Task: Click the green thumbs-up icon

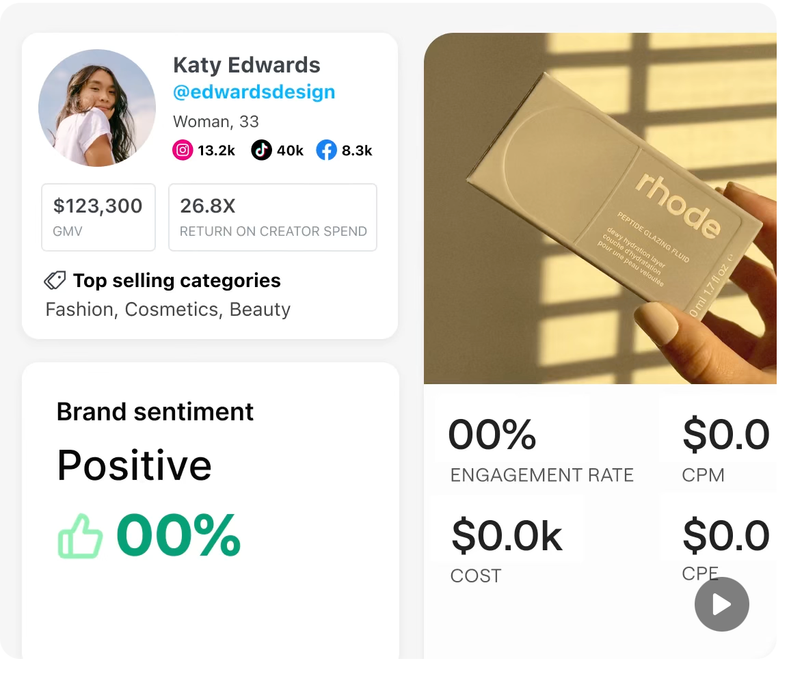Action: 80,535
